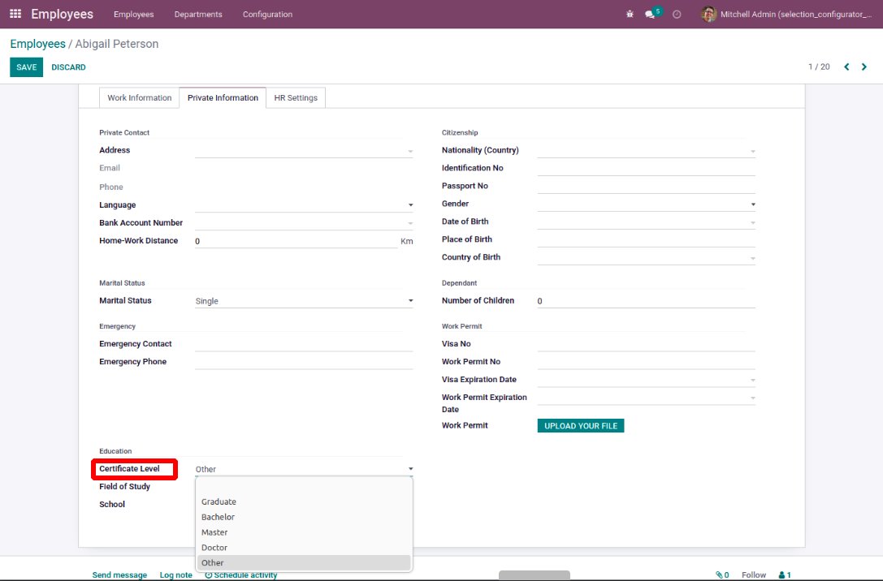883x581 pixels.
Task: Click the Passport No field
Action: coord(646,186)
